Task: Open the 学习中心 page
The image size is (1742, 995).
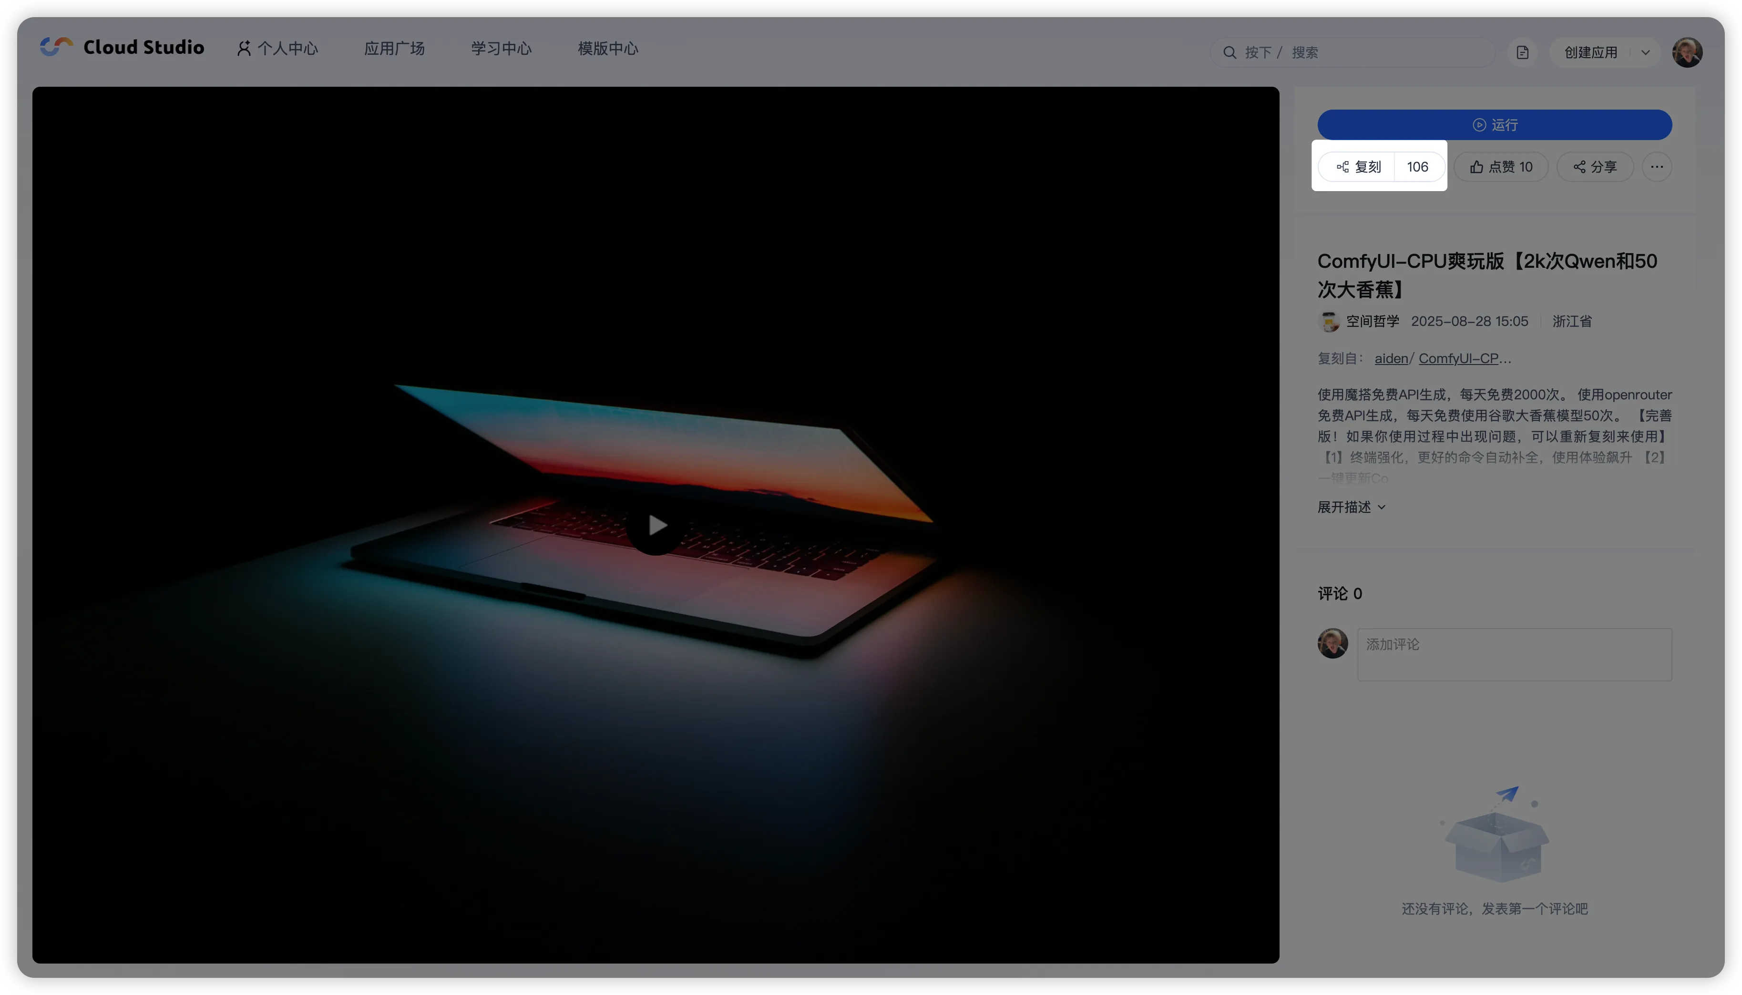Action: pyautogui.click(x=501, y=49)
